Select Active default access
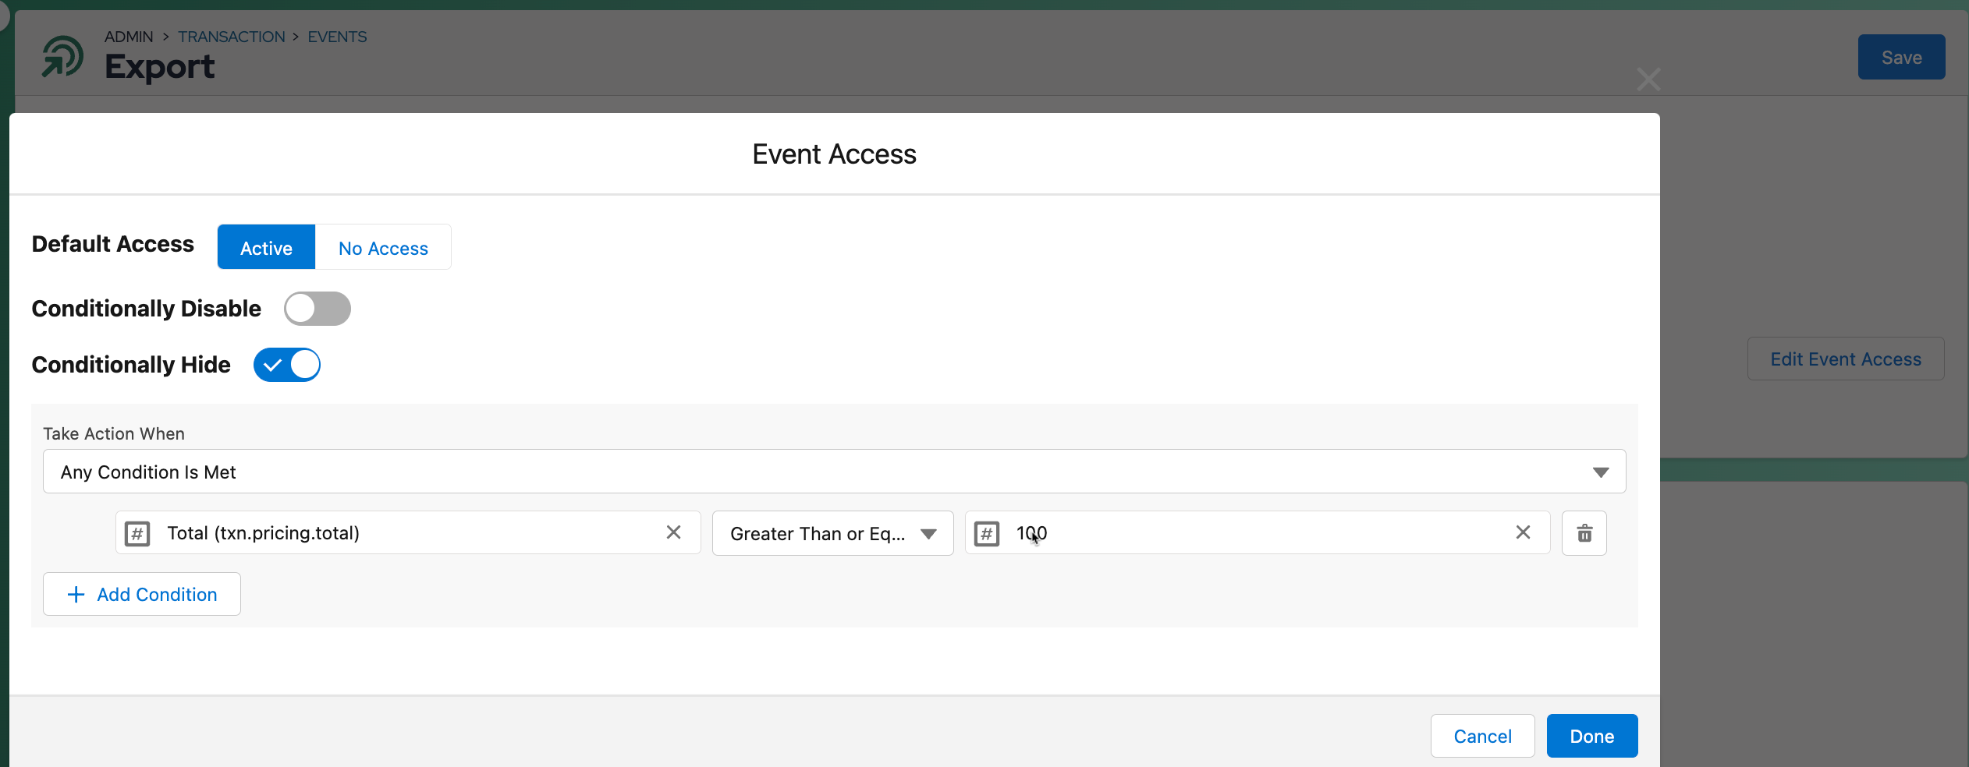The height and width of the screenshot is (767, 1969). coord(266,247)
